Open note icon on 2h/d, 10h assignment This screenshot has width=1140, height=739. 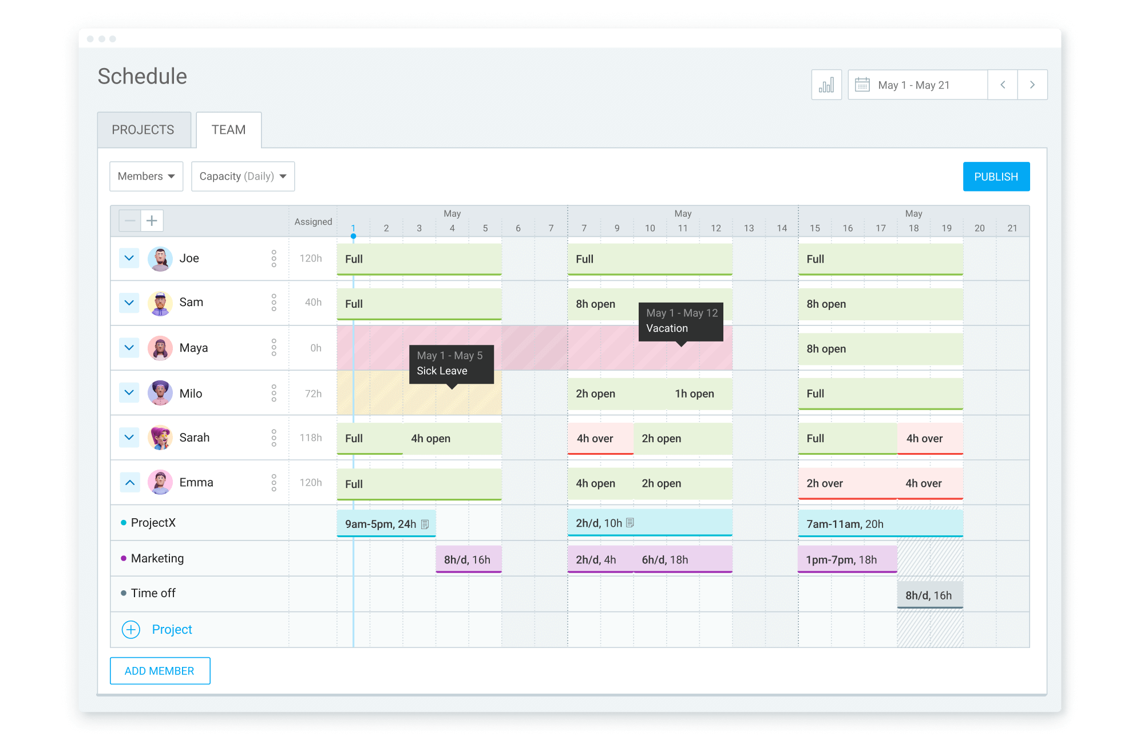coord(630,523)
